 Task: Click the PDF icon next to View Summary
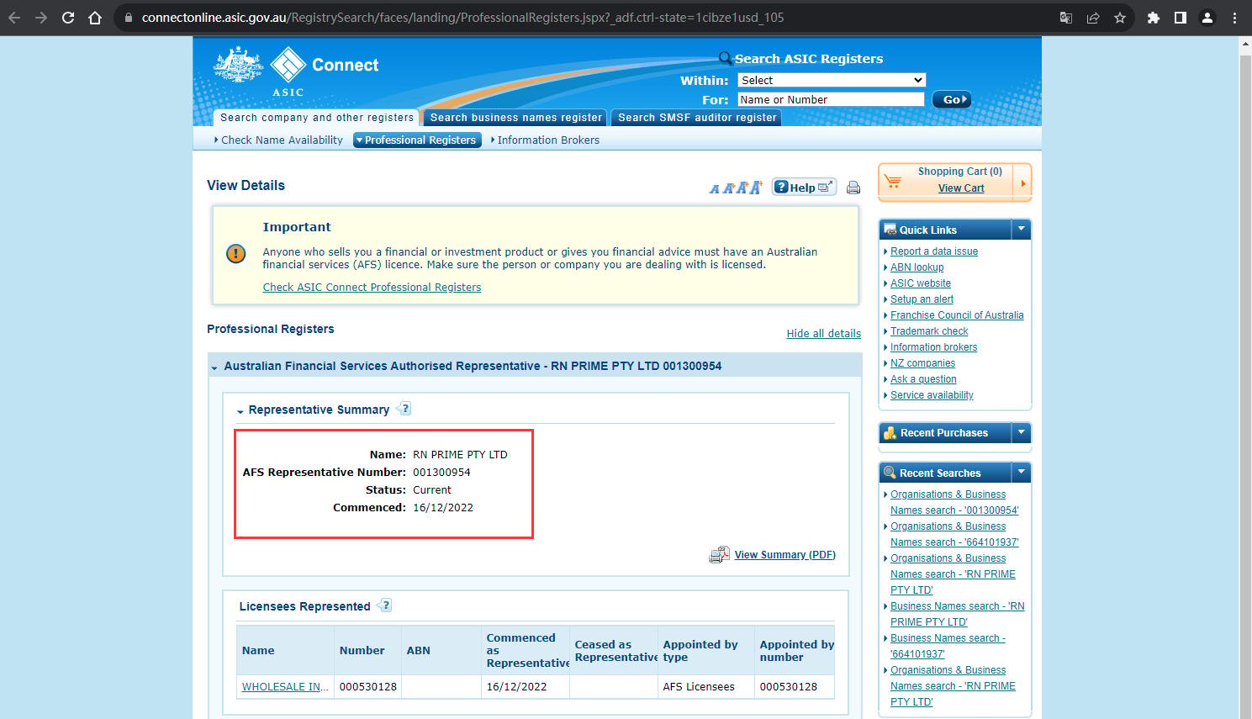point(719,555)
